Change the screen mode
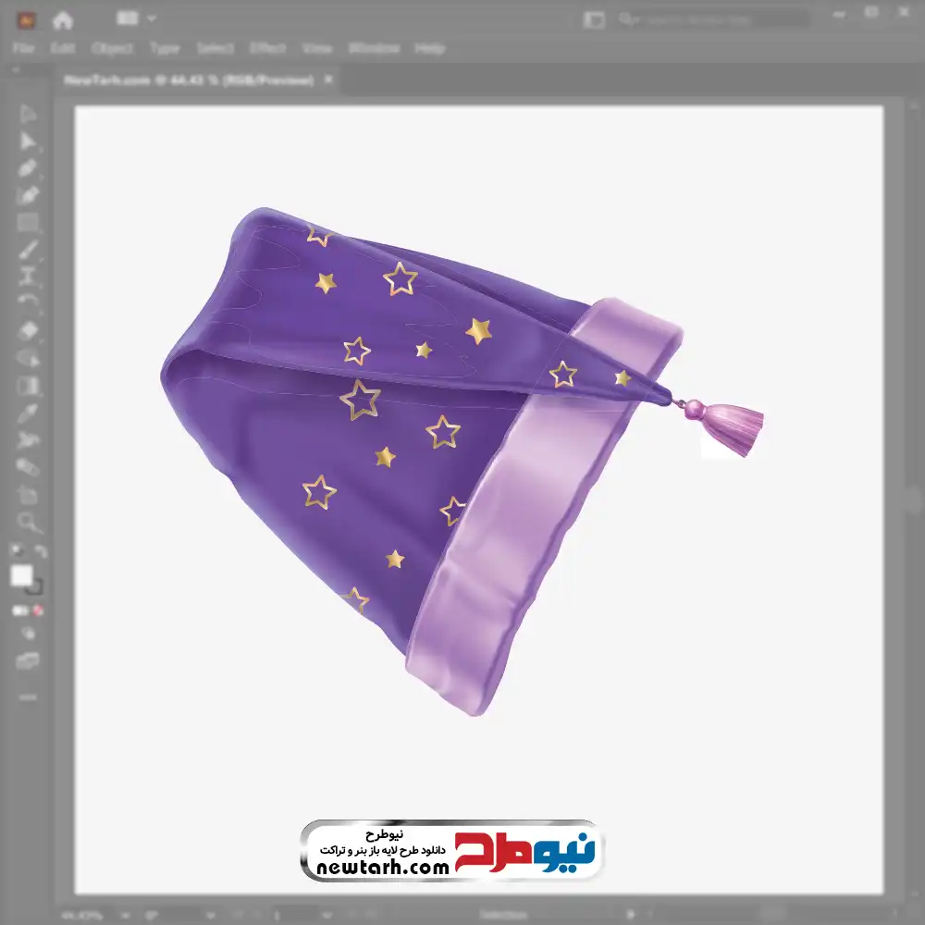This screenshot has width=925, height=925. click(x=28, y=660)
